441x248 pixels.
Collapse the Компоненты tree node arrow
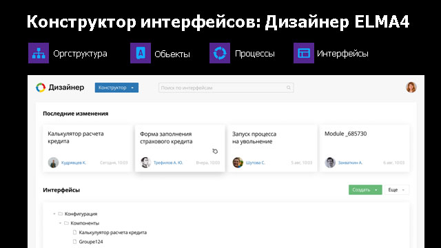[x=60, y=223]
